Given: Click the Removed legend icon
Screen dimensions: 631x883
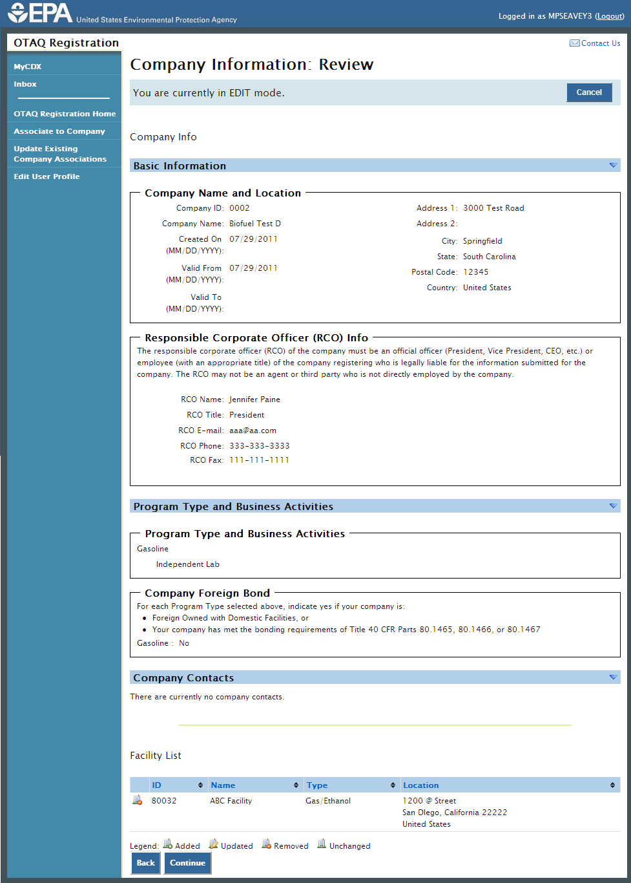Looking at the screenshot, I should (x=266, y=844).
